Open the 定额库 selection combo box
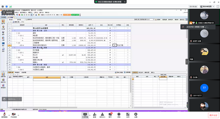This screenshot has height=119, width=220. 144,20
